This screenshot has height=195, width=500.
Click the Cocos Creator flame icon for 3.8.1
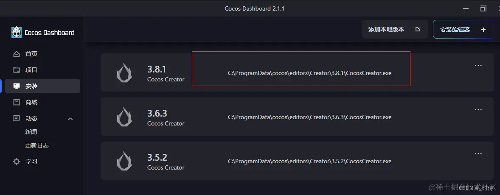pos(124,73)
